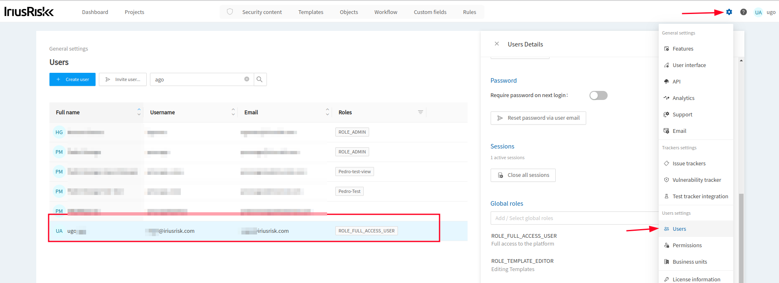Click the Issue trackers icon

(667, 163)
